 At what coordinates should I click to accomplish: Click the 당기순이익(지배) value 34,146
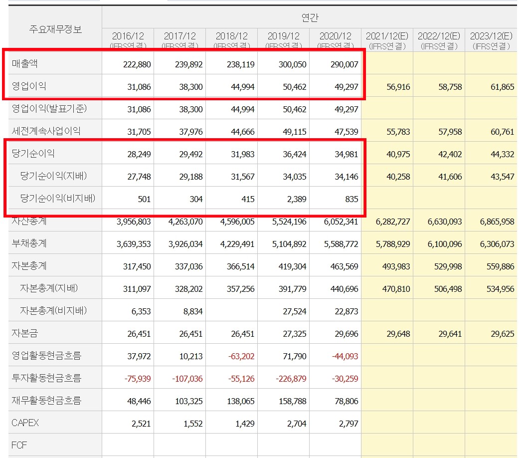pyautogui.click(x=347, y=177)
